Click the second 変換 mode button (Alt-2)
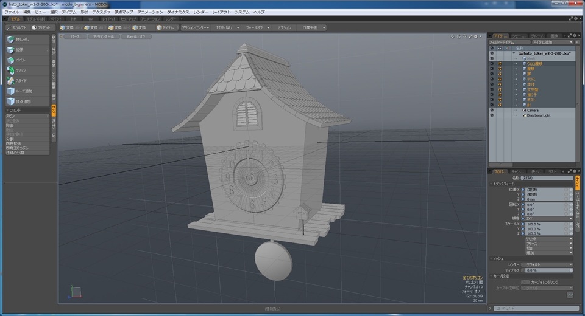This screenshot has width=585, height=316. pyautogui.click(x=96, y=27)
